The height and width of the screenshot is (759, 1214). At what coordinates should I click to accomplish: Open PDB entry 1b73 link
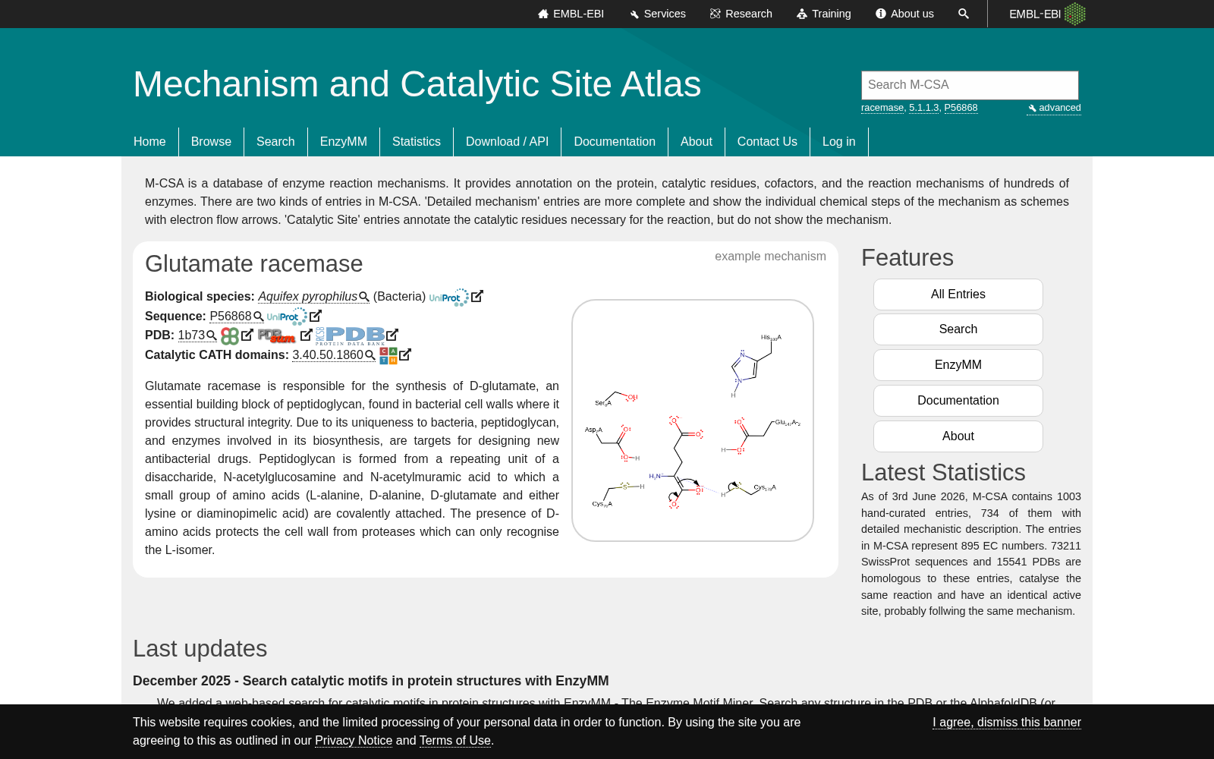pos(197,335)
